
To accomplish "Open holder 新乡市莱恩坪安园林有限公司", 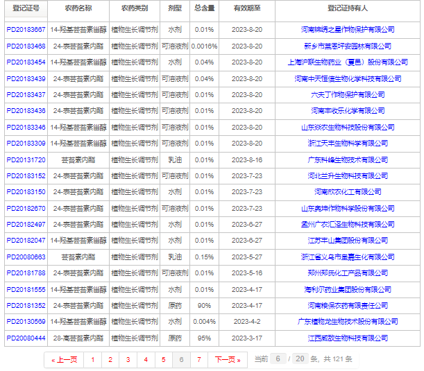I will 348,46.
